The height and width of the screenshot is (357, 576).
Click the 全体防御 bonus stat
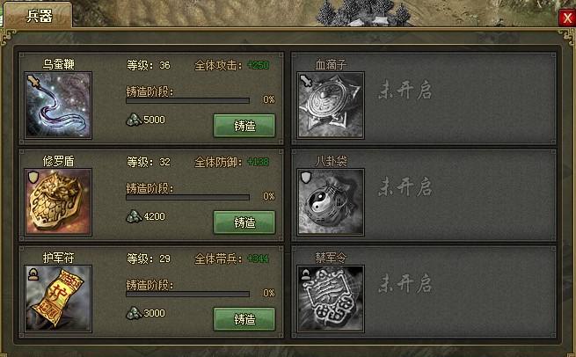point(232,162)
